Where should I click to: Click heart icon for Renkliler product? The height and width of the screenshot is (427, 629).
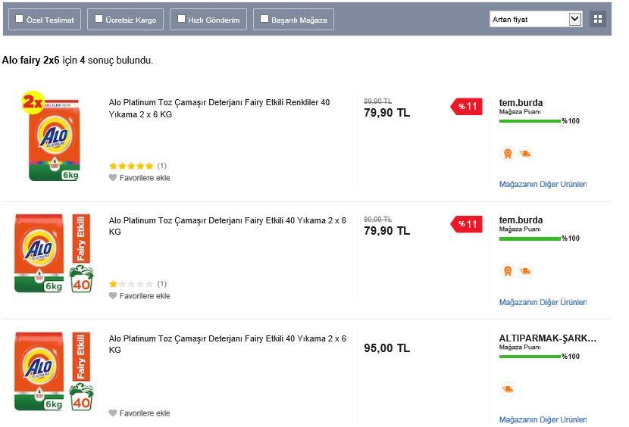click(113, 178)
